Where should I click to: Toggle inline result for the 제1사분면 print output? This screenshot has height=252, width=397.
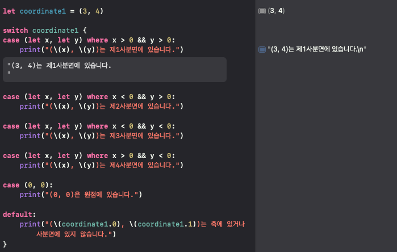(262, 49)
